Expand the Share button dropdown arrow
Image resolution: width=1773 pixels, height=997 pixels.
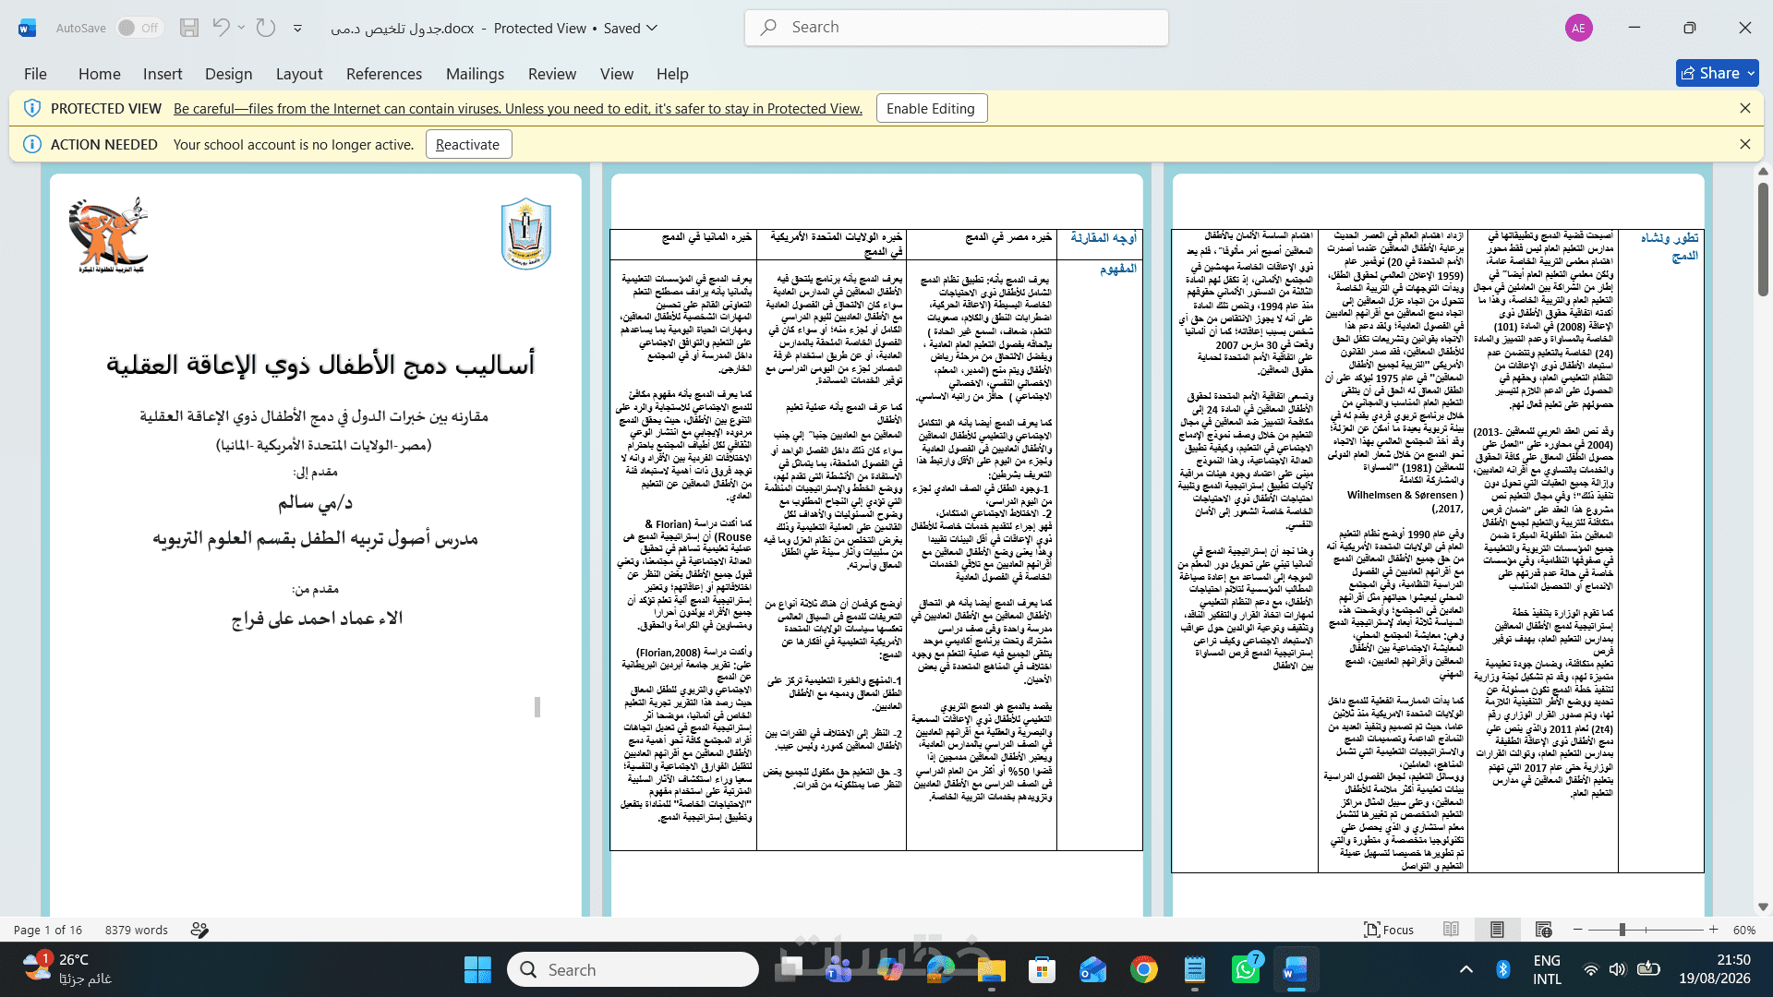[1751, 73]
